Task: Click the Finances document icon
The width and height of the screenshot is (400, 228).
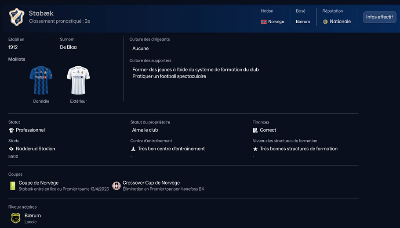Action: tap(255, 130)
